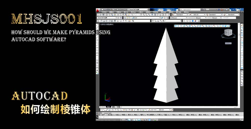Click the Cut scissors icon in standard toolbar
The image size is (251, 129).
tap(118, 15)
